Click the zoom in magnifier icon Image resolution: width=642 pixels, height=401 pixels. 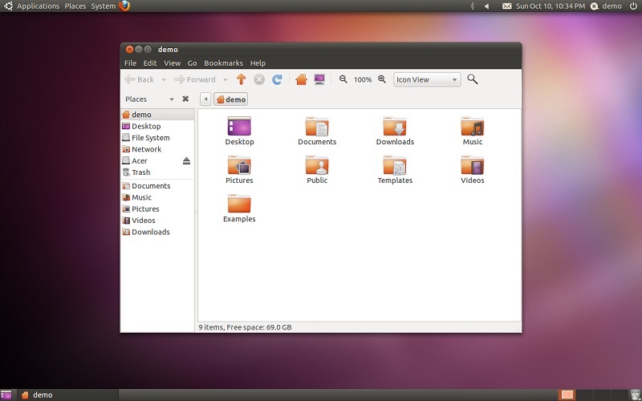pos(382,79)
